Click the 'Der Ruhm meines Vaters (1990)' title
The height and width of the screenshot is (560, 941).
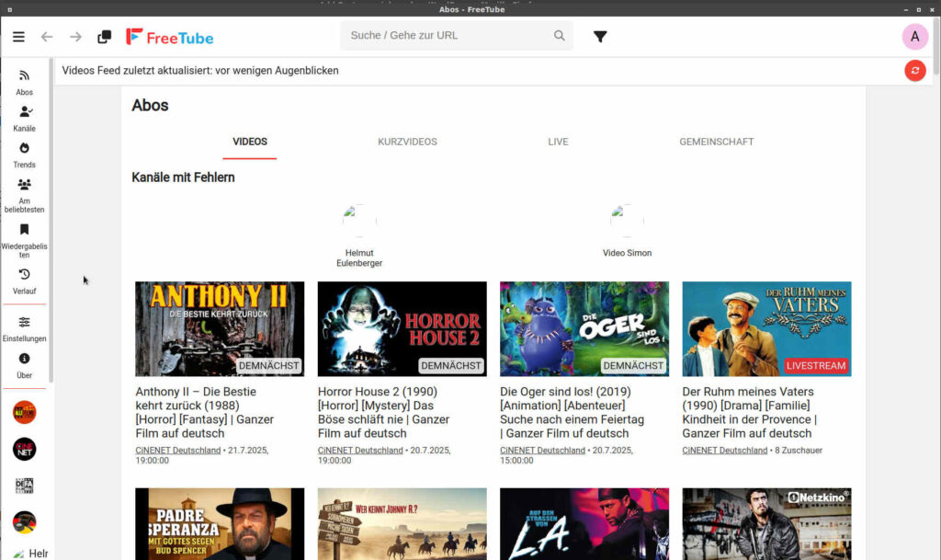click(750, 412)
